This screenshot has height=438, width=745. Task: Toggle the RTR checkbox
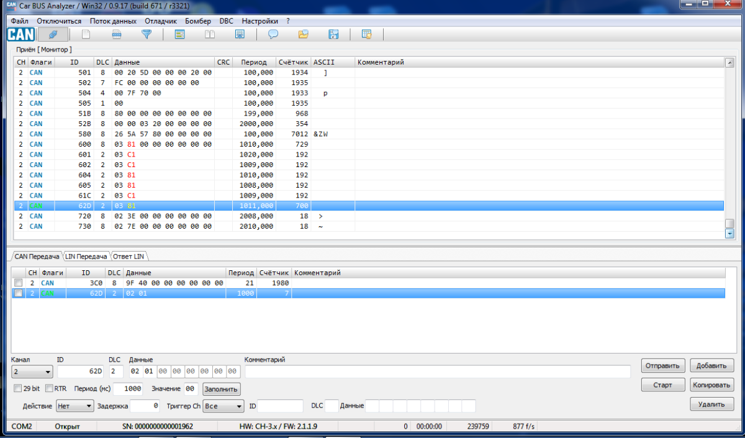coord(49,388)
